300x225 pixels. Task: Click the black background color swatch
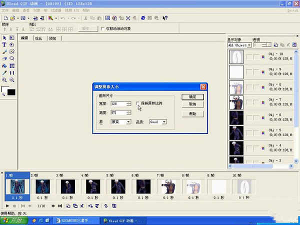tap(11, 92)
